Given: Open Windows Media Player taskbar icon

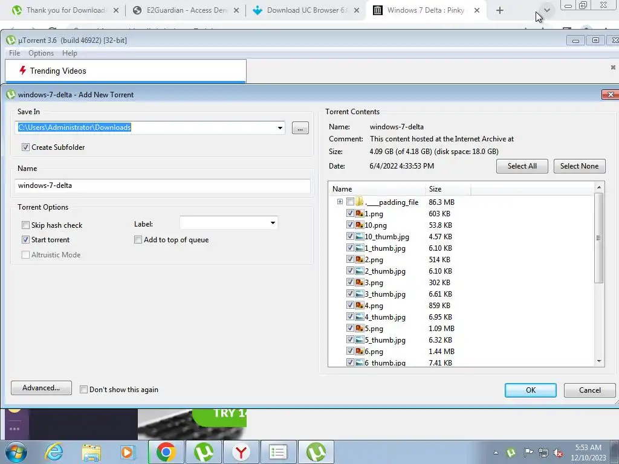Looking at the screenshot, I should pos(128,452).
